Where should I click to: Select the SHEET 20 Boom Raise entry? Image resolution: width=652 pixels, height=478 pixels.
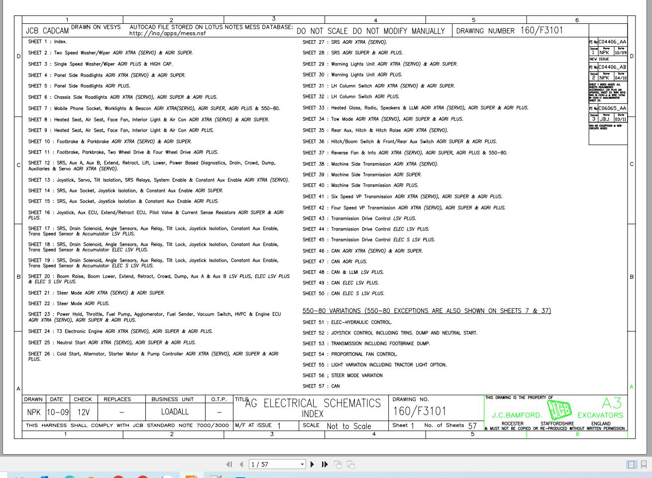[159, 279]
